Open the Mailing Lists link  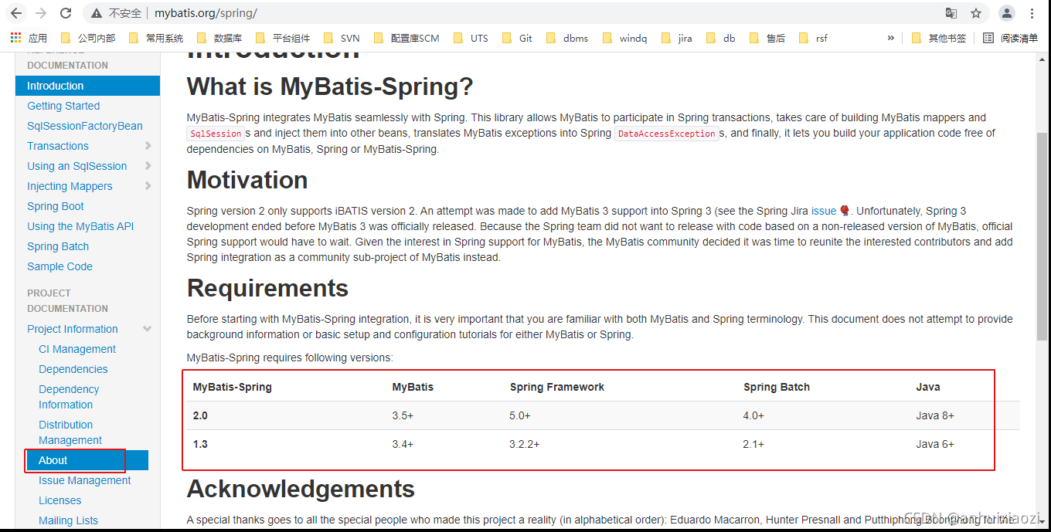pyautogui.click(x=69, y=520)
